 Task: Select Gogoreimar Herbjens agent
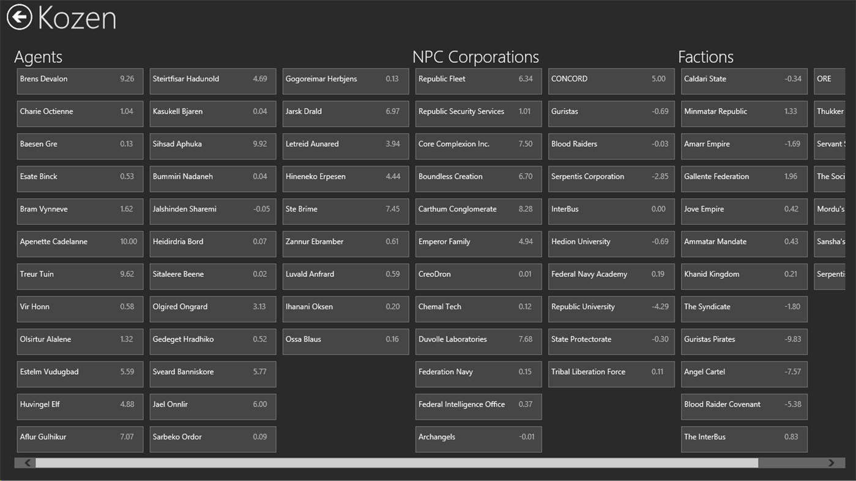[x=346, y=81]
